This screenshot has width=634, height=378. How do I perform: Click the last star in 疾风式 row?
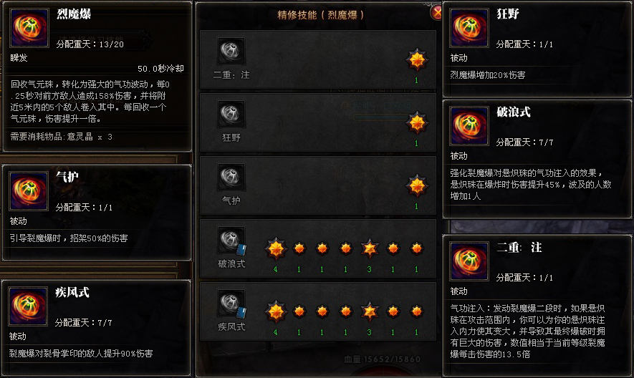[x=416, y=311]
